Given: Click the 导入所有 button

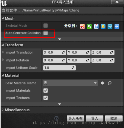Looking at the screenshot, I should tap(75, 118).
